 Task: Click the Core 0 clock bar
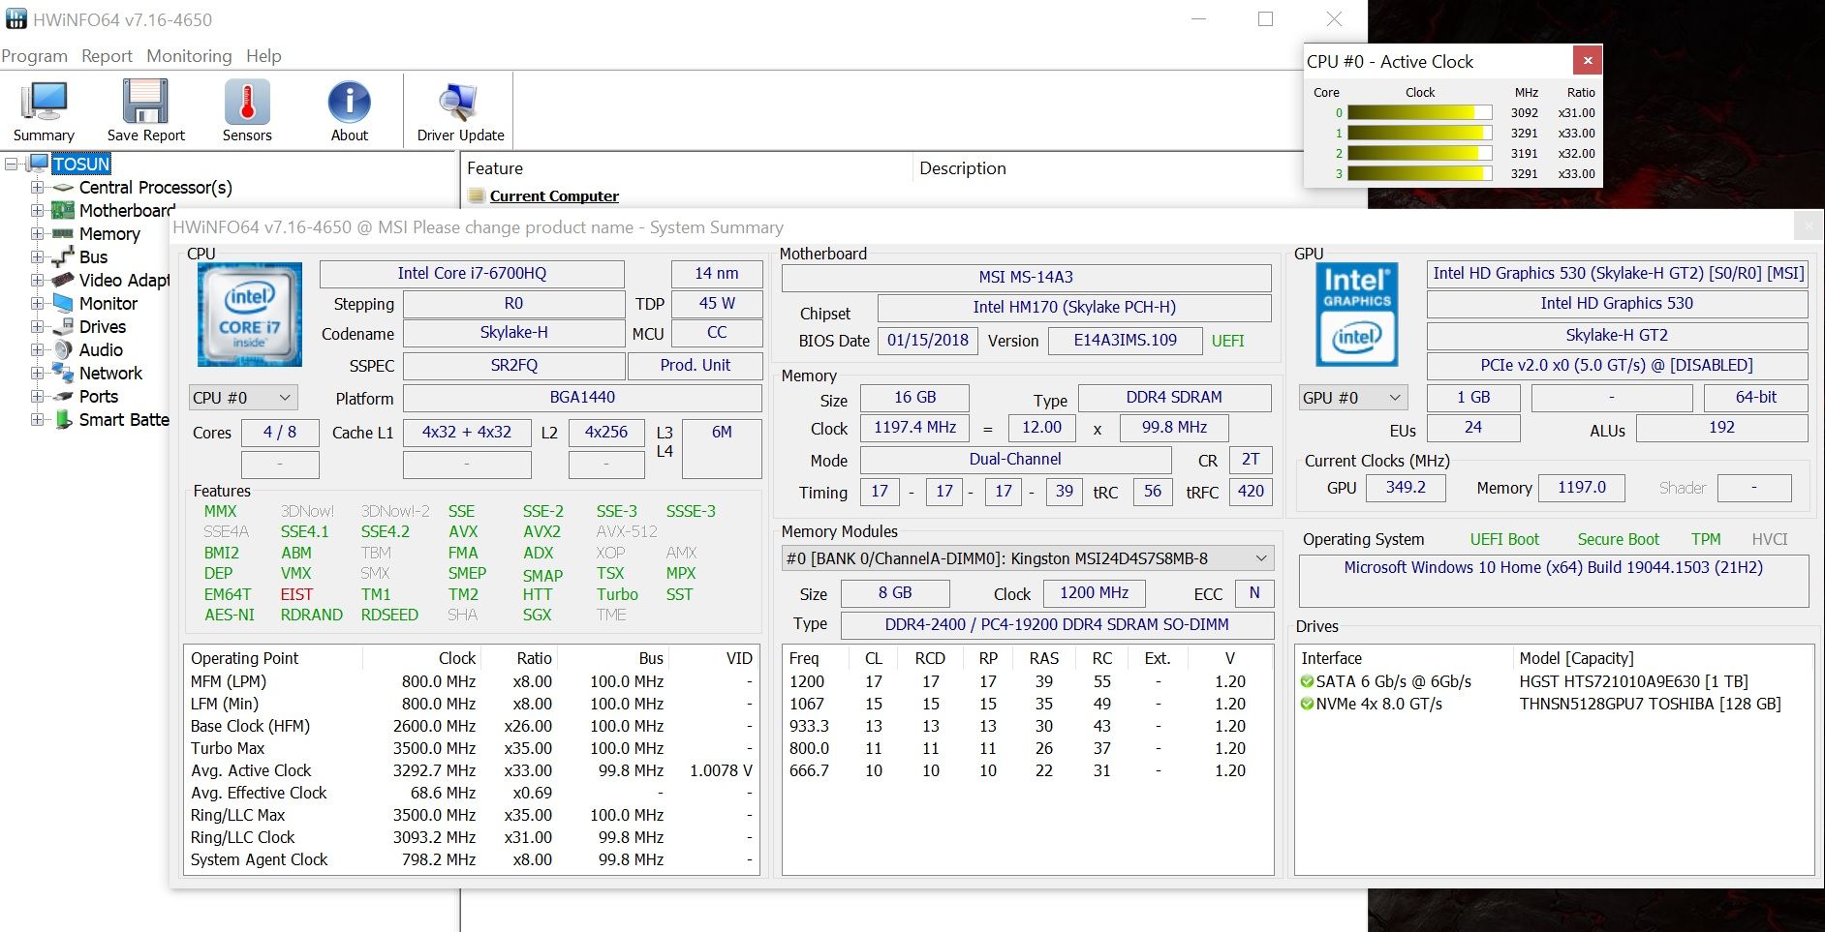[x=1419, y=113]
